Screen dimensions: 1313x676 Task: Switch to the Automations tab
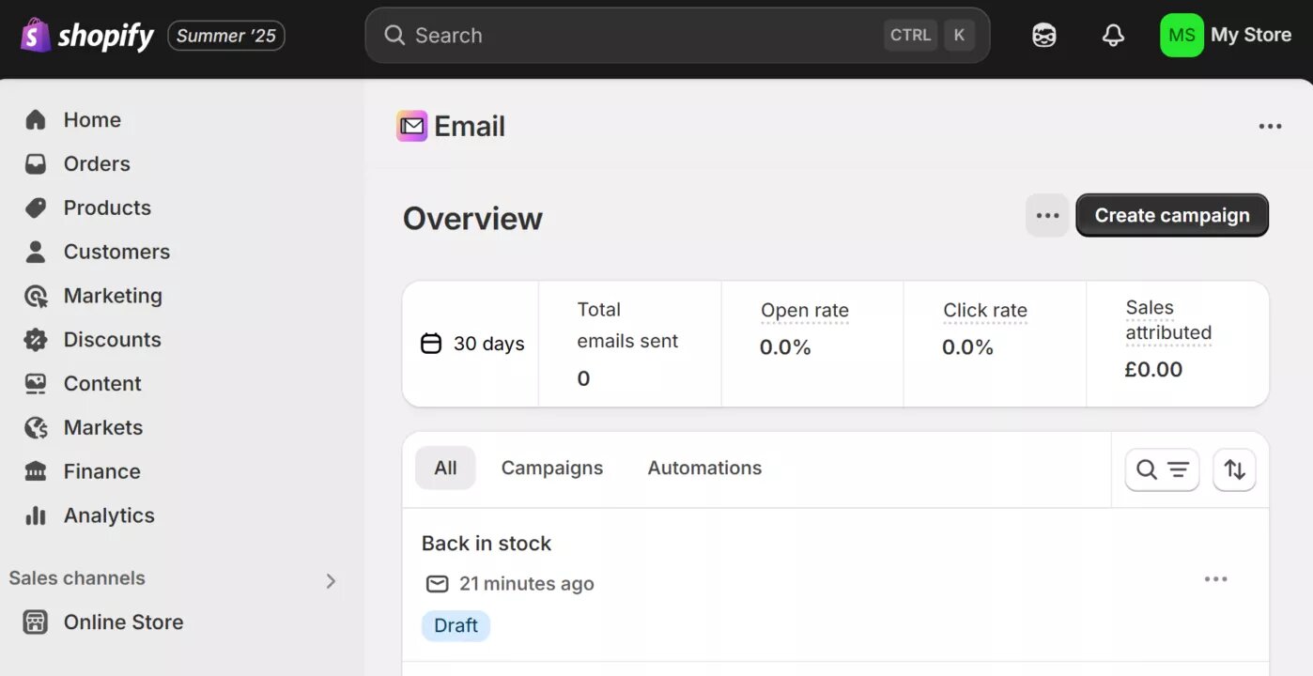pyautogui.click(x=704, y=468)
